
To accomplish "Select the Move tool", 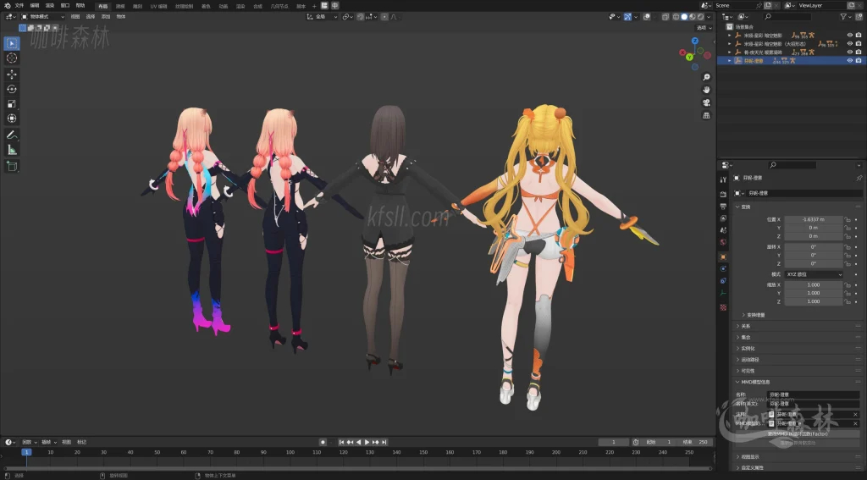I will tap(12, 74).
